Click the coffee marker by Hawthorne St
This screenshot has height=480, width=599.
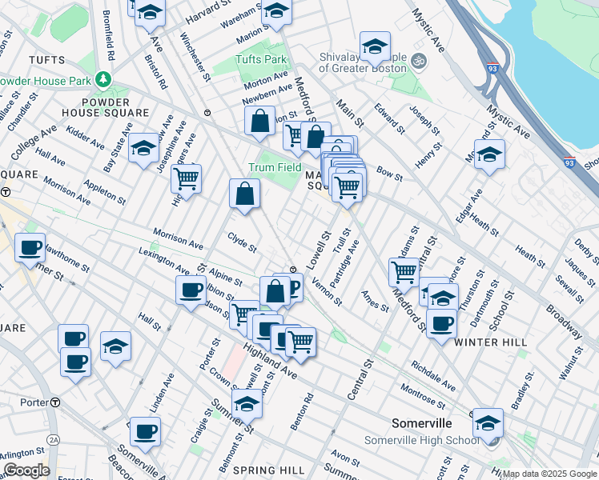30,249
